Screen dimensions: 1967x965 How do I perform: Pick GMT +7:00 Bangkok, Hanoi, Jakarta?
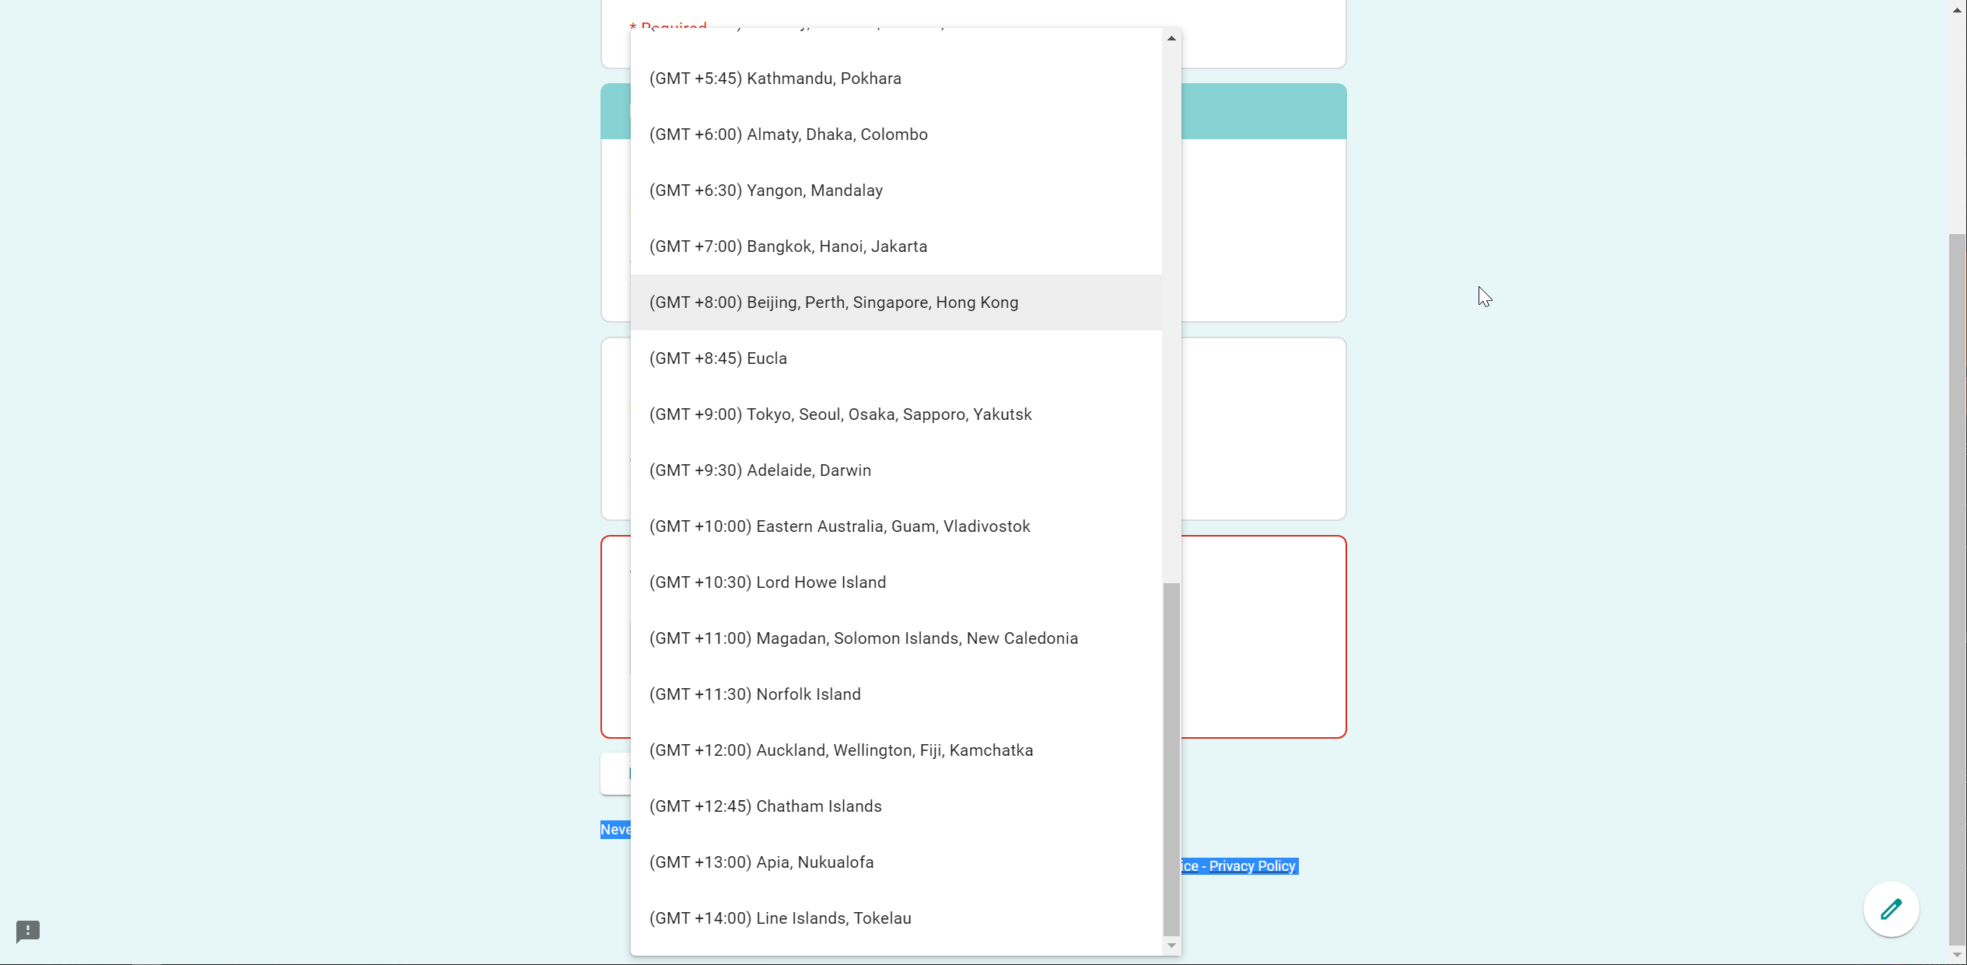coord(788,246)
